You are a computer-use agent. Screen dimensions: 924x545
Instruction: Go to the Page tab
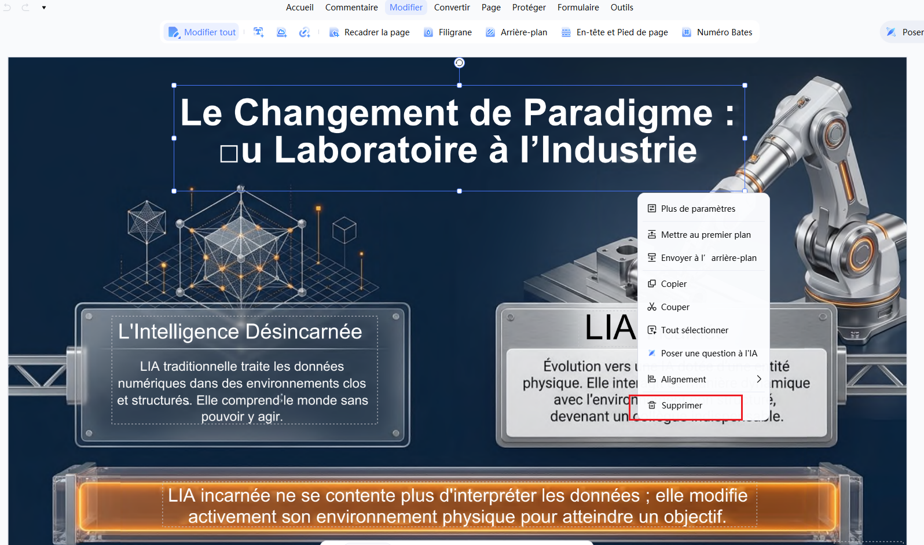click(x=491, y=8)
